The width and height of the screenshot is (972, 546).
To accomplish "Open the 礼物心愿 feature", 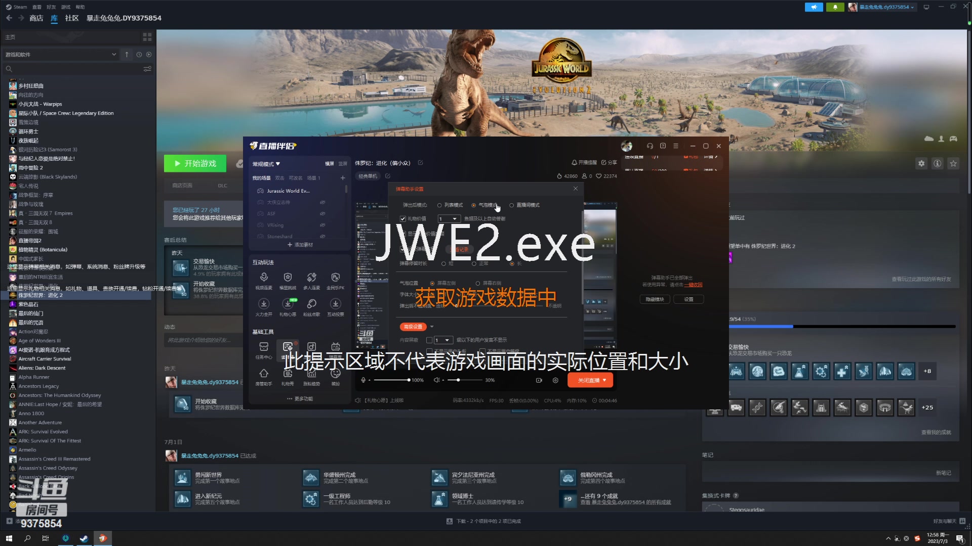I will pyautogui.click(x=288, y=307).
